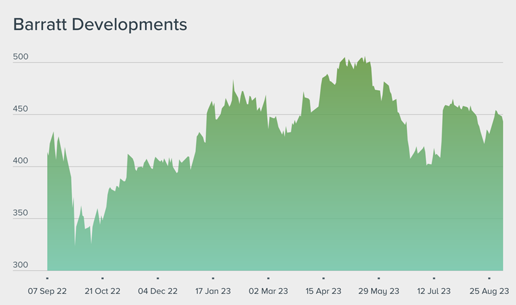Screen dimensions: 516x305
Task: Select the 21 Oct 22 date label
Action: 102,291
